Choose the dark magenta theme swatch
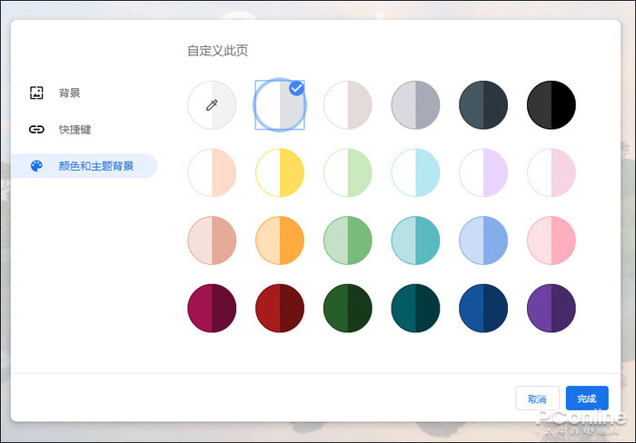Screen dimensions: 636x443 pyautogui.click(x=212, y=308)
